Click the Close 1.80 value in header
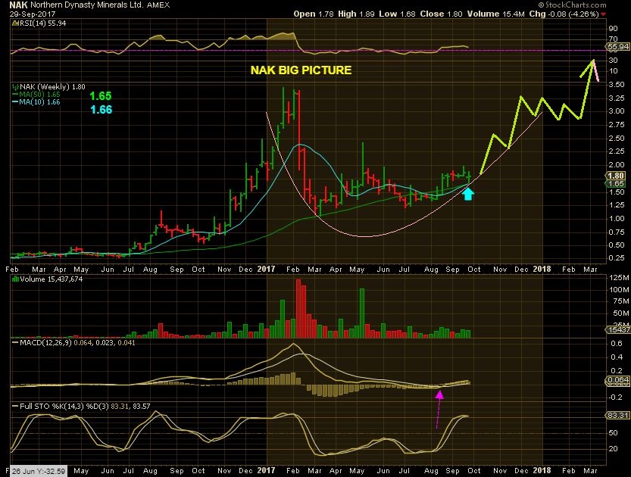This screenshot has height=477, width=631. [x=441, y=14]
